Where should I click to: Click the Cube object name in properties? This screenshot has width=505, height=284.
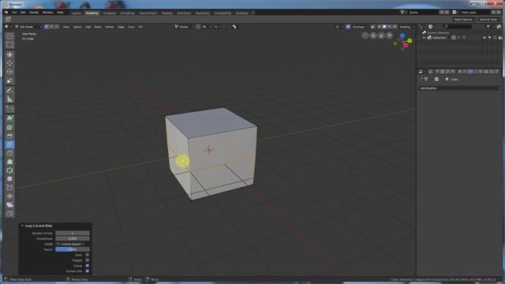coord(454,79)
